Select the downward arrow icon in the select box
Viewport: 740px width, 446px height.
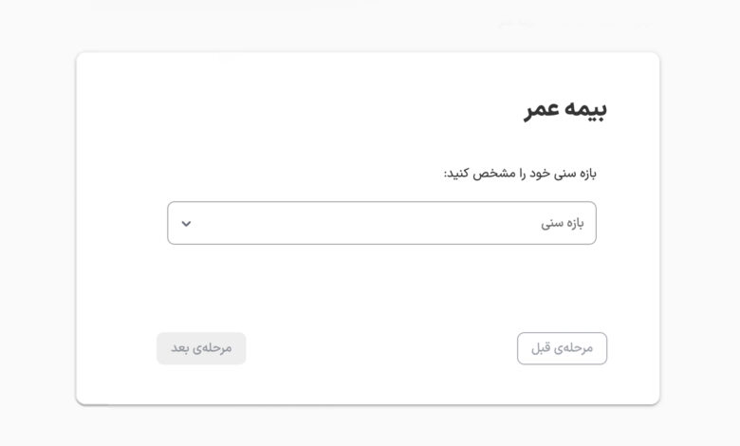click(x=186, y=224)
